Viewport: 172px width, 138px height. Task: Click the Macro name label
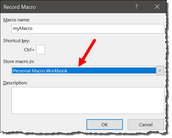coord(16,20)
